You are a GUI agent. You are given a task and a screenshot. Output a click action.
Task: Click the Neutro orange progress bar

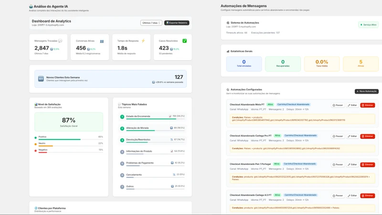(x=45, y=146)
